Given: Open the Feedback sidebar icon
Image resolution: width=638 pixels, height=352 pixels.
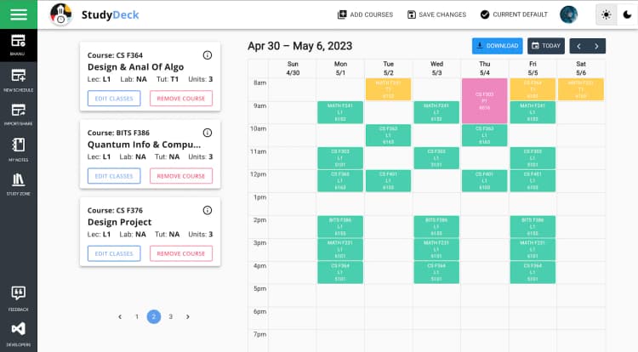Looking at the screenshot, I should pos(18,298).
